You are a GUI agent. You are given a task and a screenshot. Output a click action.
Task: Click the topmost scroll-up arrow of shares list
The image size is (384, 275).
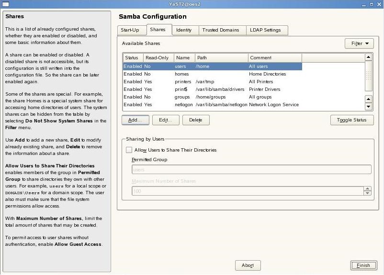[368, 57]
